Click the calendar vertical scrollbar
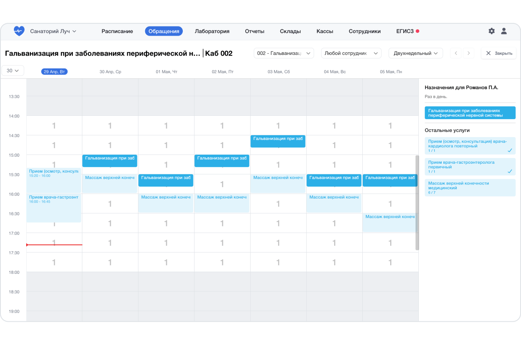This screenshot has height=345, width=521. tap(417, 203)
